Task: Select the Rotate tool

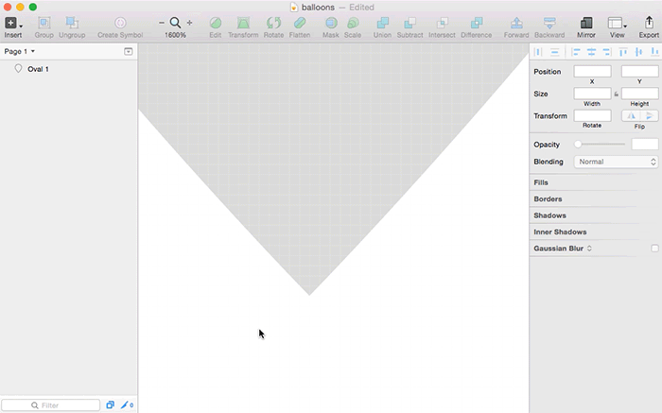Action: 273,23
